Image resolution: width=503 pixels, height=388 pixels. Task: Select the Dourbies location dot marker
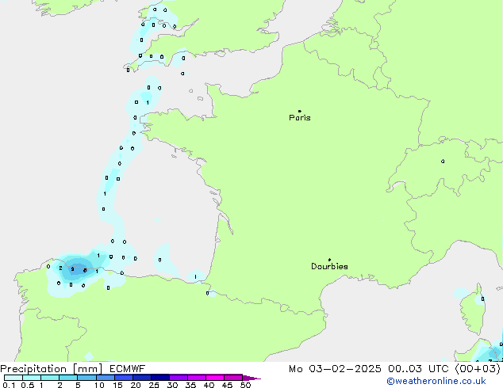(x=329, y=260)
